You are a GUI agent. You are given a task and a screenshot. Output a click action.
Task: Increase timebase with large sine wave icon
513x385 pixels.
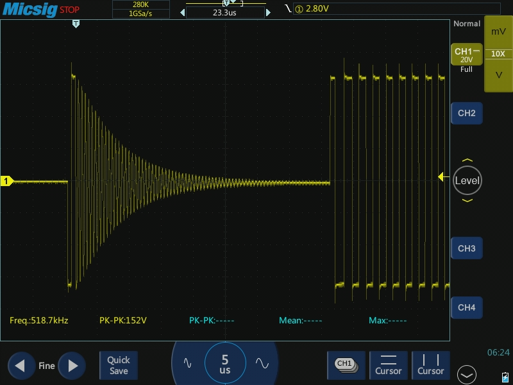click(262, 363)
